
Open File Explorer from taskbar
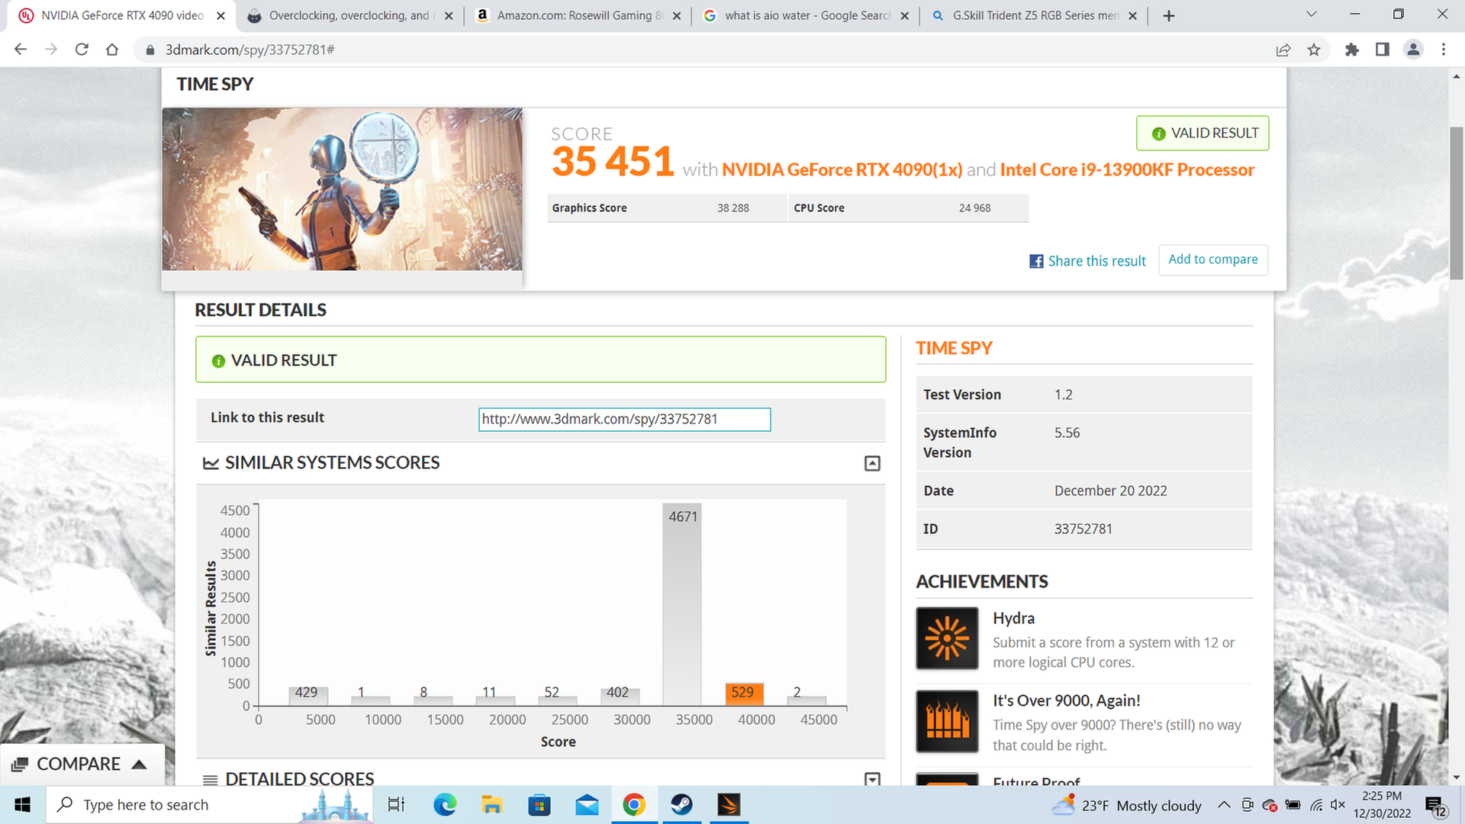[x=491, y=805]
